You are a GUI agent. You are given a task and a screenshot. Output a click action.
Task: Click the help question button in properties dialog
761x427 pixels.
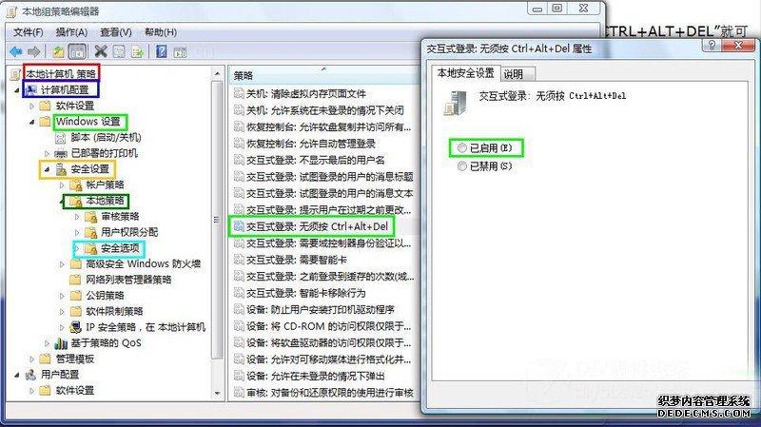point(712,46)
